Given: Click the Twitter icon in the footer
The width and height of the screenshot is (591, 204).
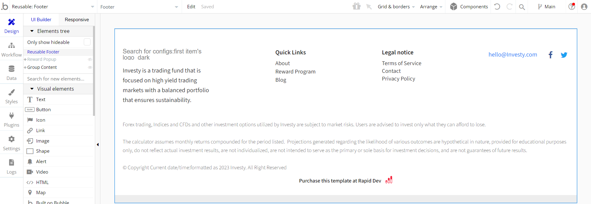Looking at the screenshot, I should [x=564, y=55].
